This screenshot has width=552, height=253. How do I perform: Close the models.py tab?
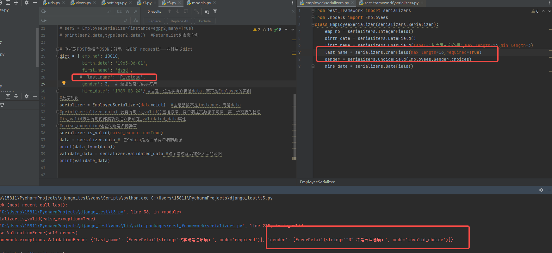(x=214, y=3)
